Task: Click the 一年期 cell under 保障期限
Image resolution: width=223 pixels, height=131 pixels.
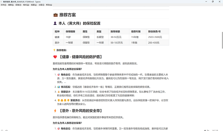Action: [x=72, y=43]
